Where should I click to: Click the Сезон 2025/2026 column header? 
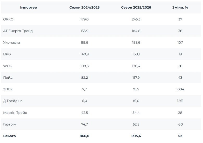tap(136, 8)
